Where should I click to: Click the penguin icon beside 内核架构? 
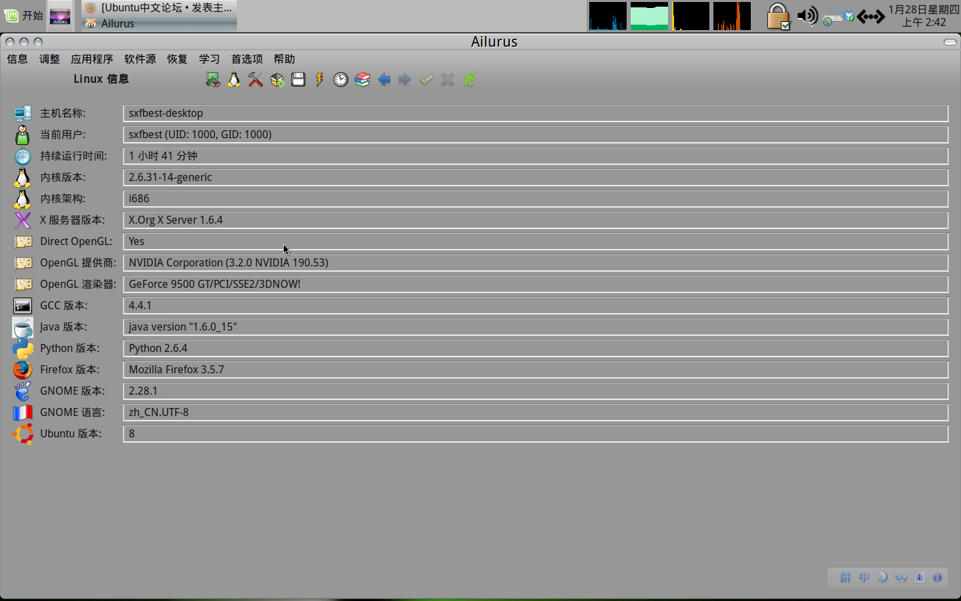click(23, 199)
